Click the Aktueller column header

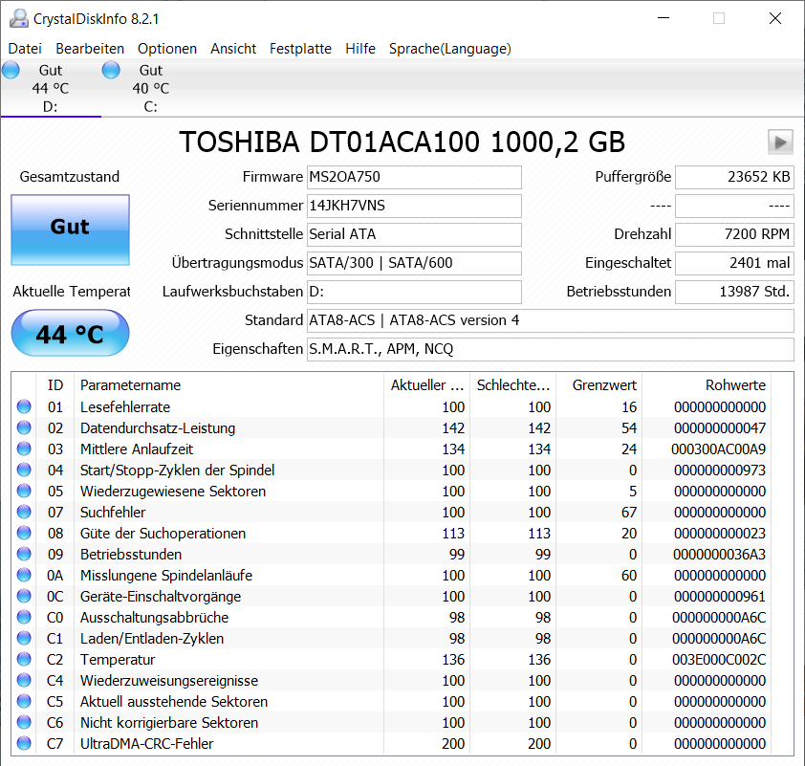(426, 385)
